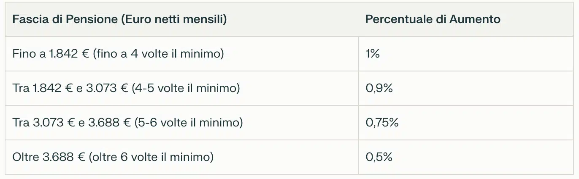Click the 0,5% percentage cell
This screenshot has height=179, width=579.
(x=379, y=157)
